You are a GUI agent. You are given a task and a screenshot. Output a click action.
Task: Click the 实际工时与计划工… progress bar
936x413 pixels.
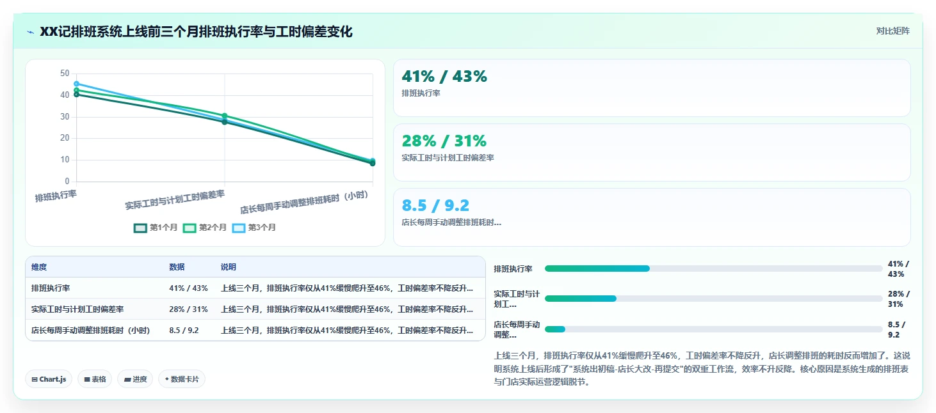tap(713, 299)
